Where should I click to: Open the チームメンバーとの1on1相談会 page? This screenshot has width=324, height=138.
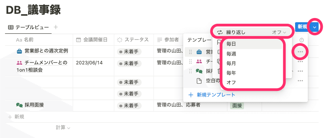click(x=42, y=66)
